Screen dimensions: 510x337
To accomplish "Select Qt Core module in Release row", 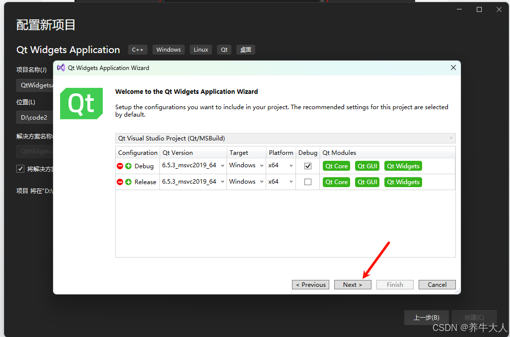I will click(x=336, y=182).
